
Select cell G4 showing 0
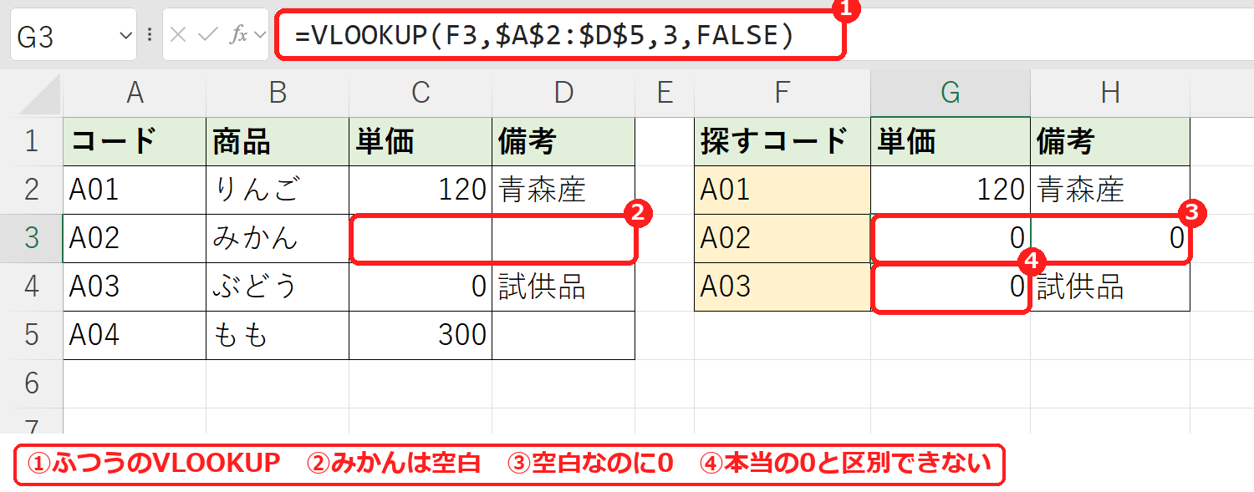951,287
